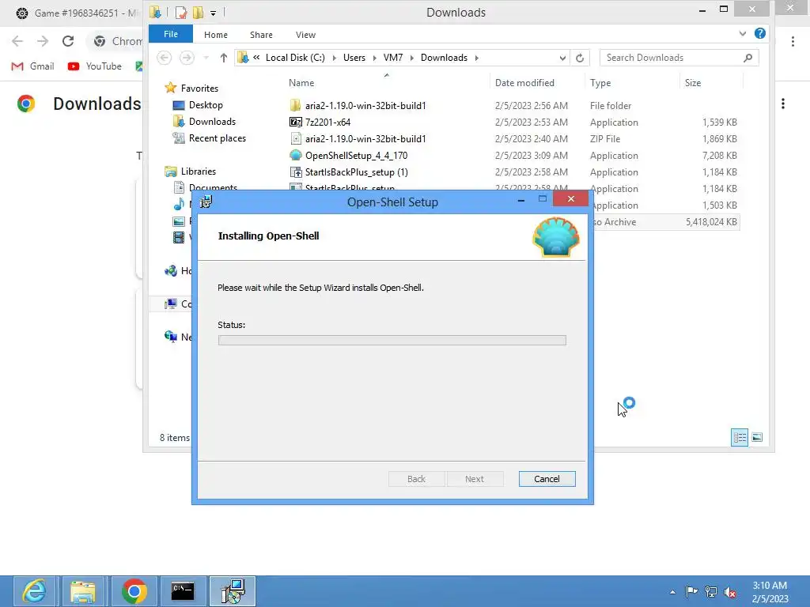Click Explorer quick access new folder icon
The image size is (810, 607).
[x=198, y=13]
